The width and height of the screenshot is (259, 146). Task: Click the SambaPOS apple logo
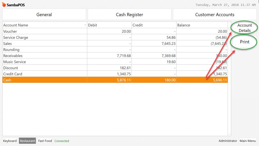pos(4,5)
